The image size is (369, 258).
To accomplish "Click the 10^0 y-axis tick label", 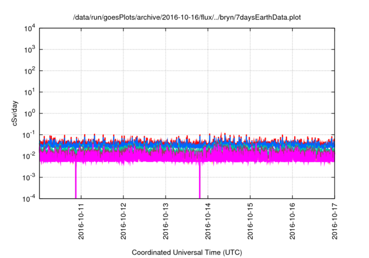I will 29,113.
